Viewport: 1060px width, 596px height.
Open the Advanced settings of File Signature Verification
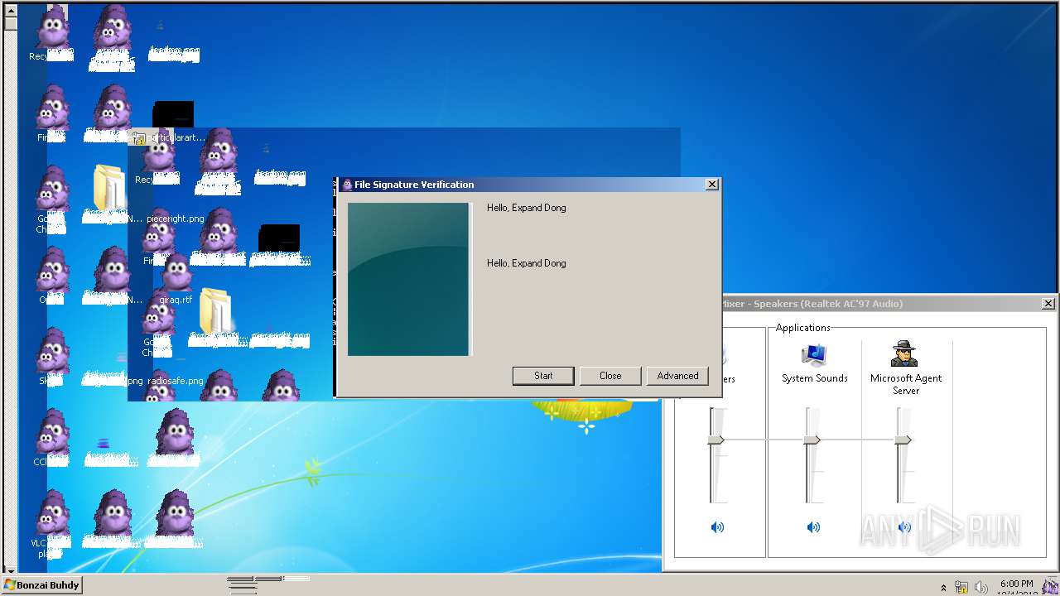coord(677,376)
